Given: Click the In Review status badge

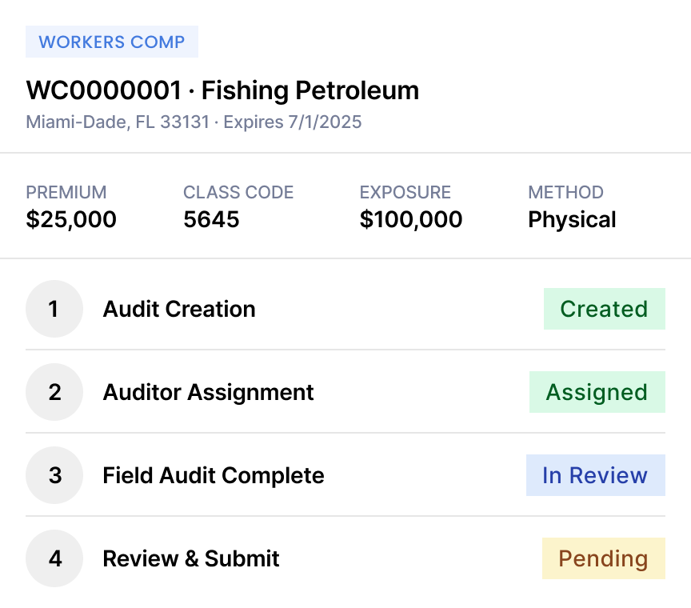Looking at the screenshot, I should click(595, 475).
